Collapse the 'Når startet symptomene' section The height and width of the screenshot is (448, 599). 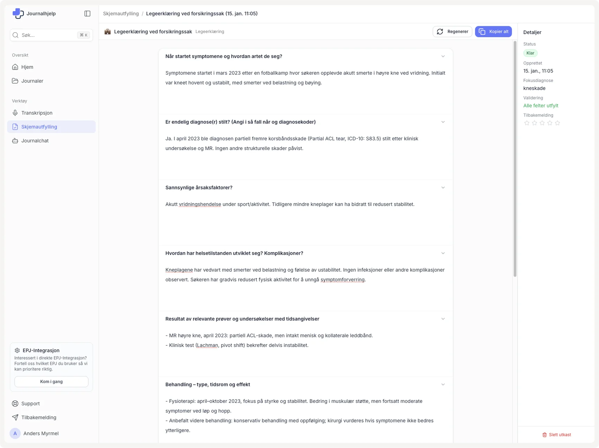coord(443,56)
